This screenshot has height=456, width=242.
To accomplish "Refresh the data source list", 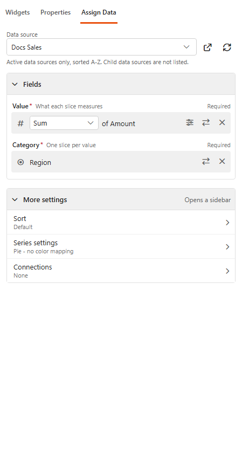I will 227,47.
